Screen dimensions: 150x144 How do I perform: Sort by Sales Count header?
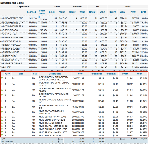[52, 12]
